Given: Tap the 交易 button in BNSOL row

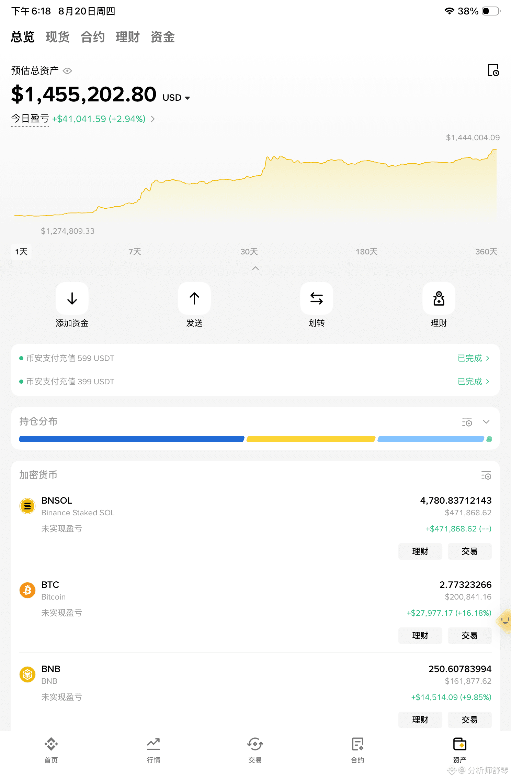Looking at the screenshot, I should point(470,551).
